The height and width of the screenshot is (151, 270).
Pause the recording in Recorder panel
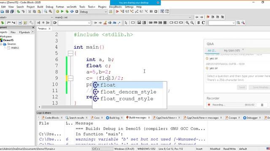click(x=262, y=105)
